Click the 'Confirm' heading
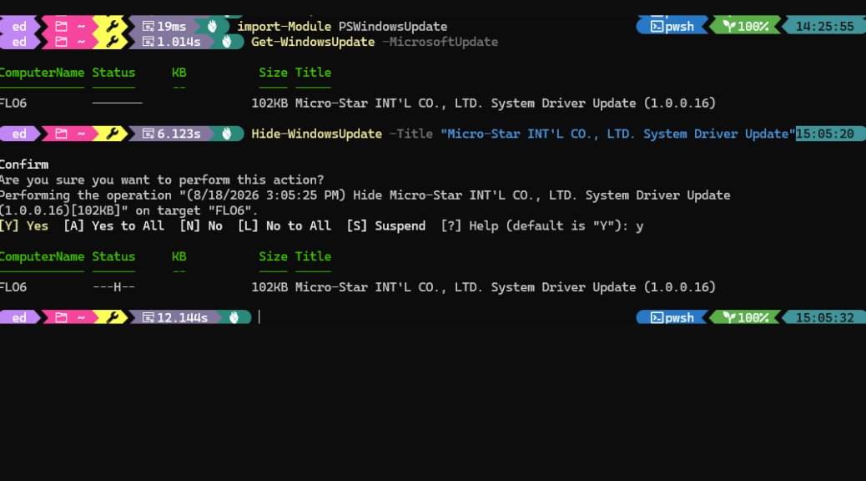 pos(23,165)
